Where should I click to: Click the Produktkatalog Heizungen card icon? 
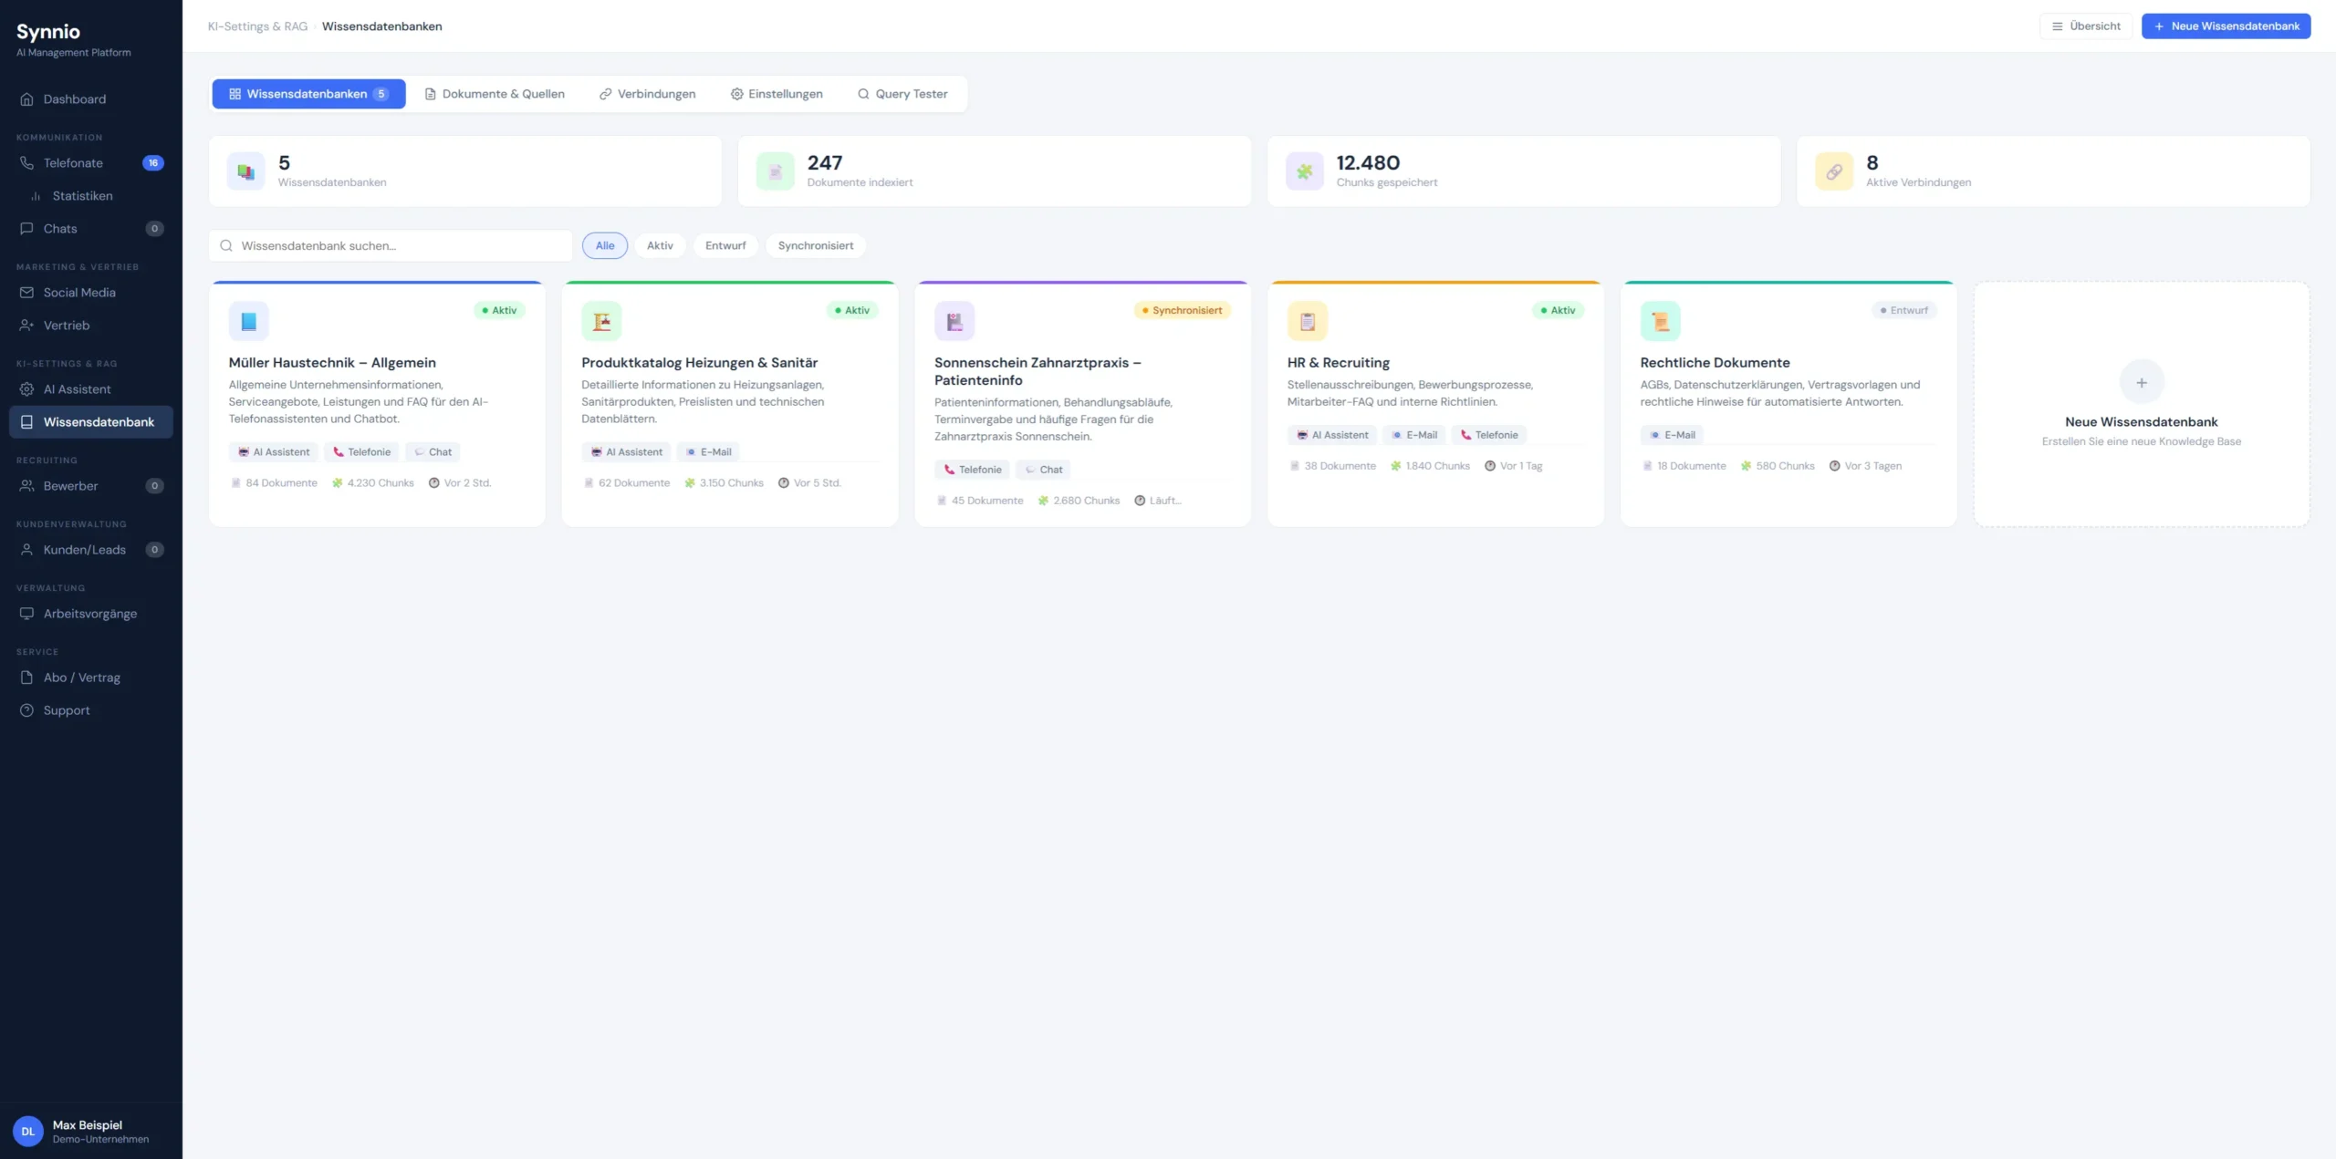tap(601, 321)
